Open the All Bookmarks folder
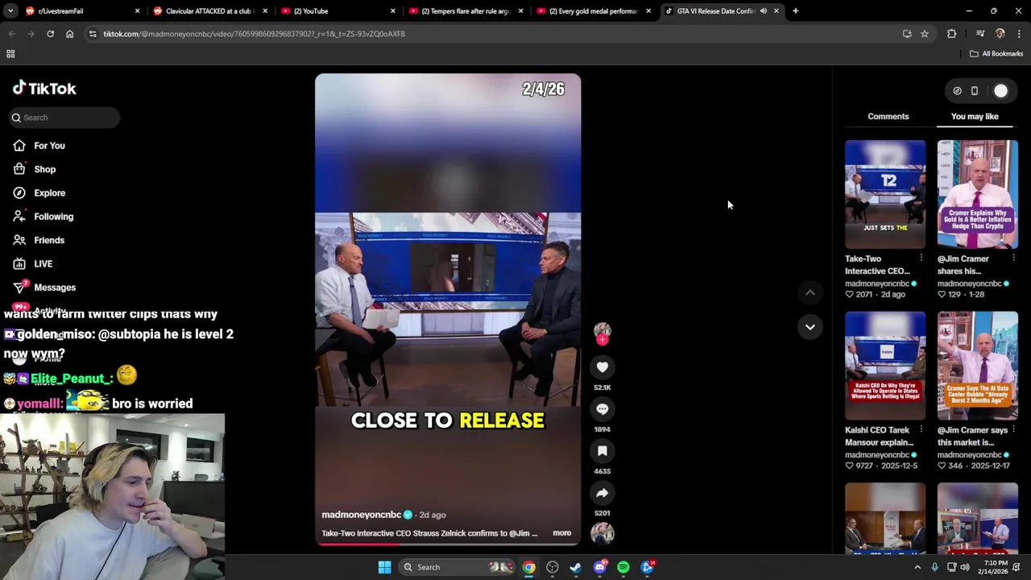 tap(996, 54)
